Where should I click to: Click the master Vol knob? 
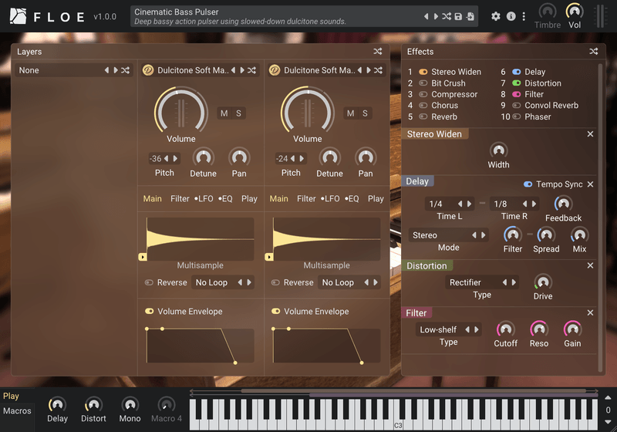pyautogui.click(x=575, y=11)
